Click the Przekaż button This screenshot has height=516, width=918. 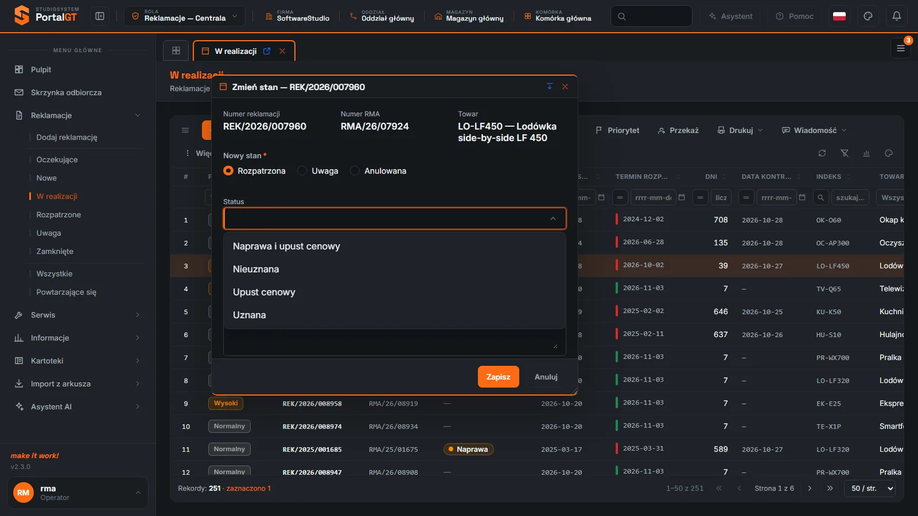678,130
